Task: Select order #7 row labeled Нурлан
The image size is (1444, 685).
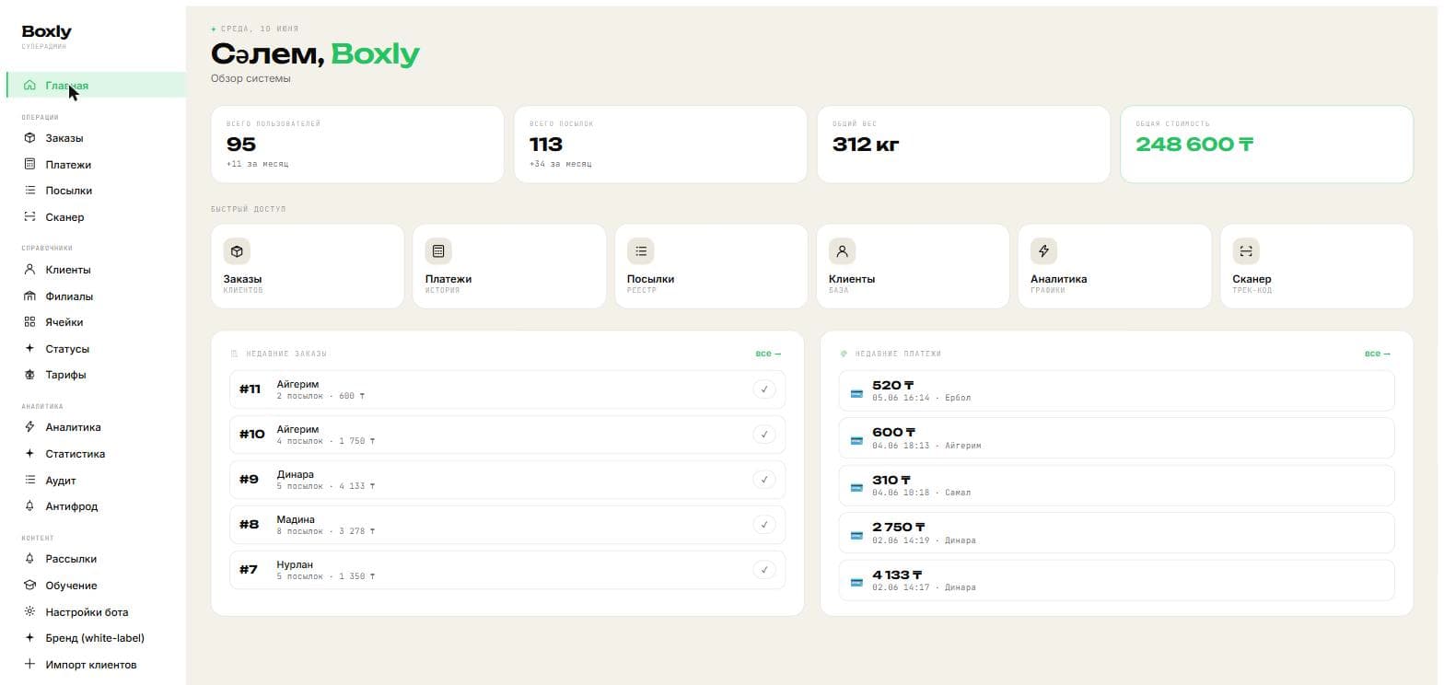Action: coord(507,570)
